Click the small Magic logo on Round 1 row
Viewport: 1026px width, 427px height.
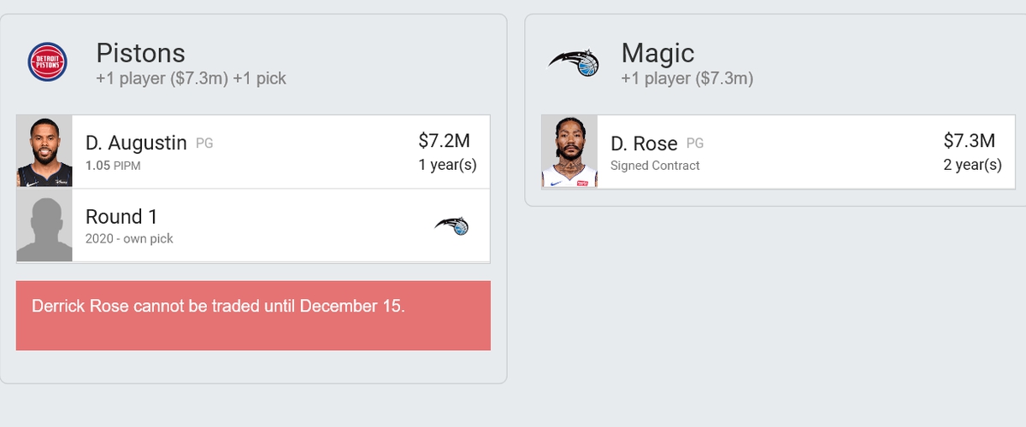click(x=451, y=226)
